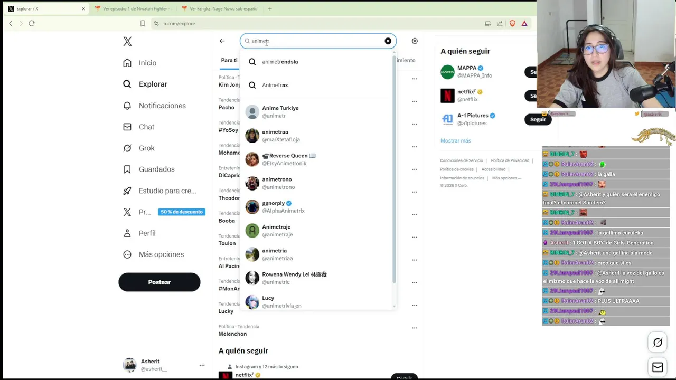Open the X logo home link
Image resolution: width=676 pixels, height=380 pixels.
127,42
